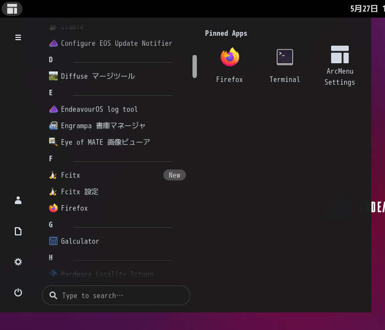Open the Documents sidebar icon
Screen dimensions: 385x330
point(18,232)
